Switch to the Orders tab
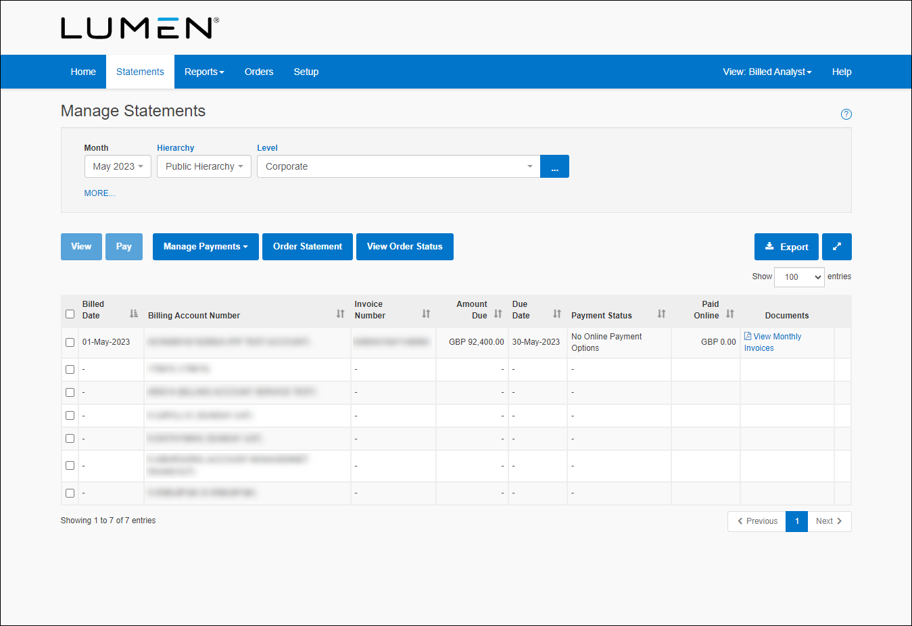 [259, 72]
